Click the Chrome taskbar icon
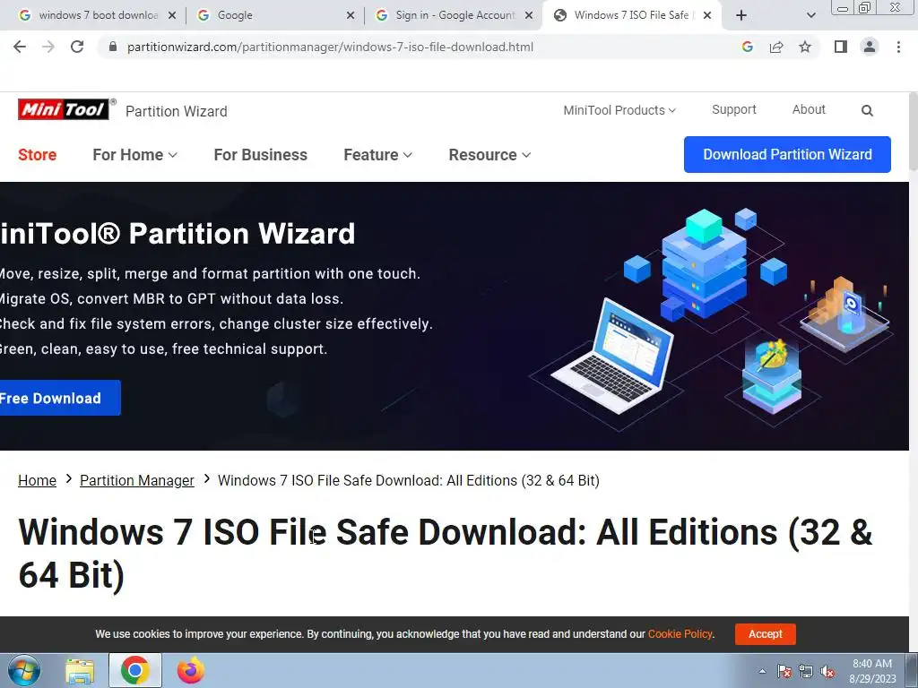 [134, 670]
